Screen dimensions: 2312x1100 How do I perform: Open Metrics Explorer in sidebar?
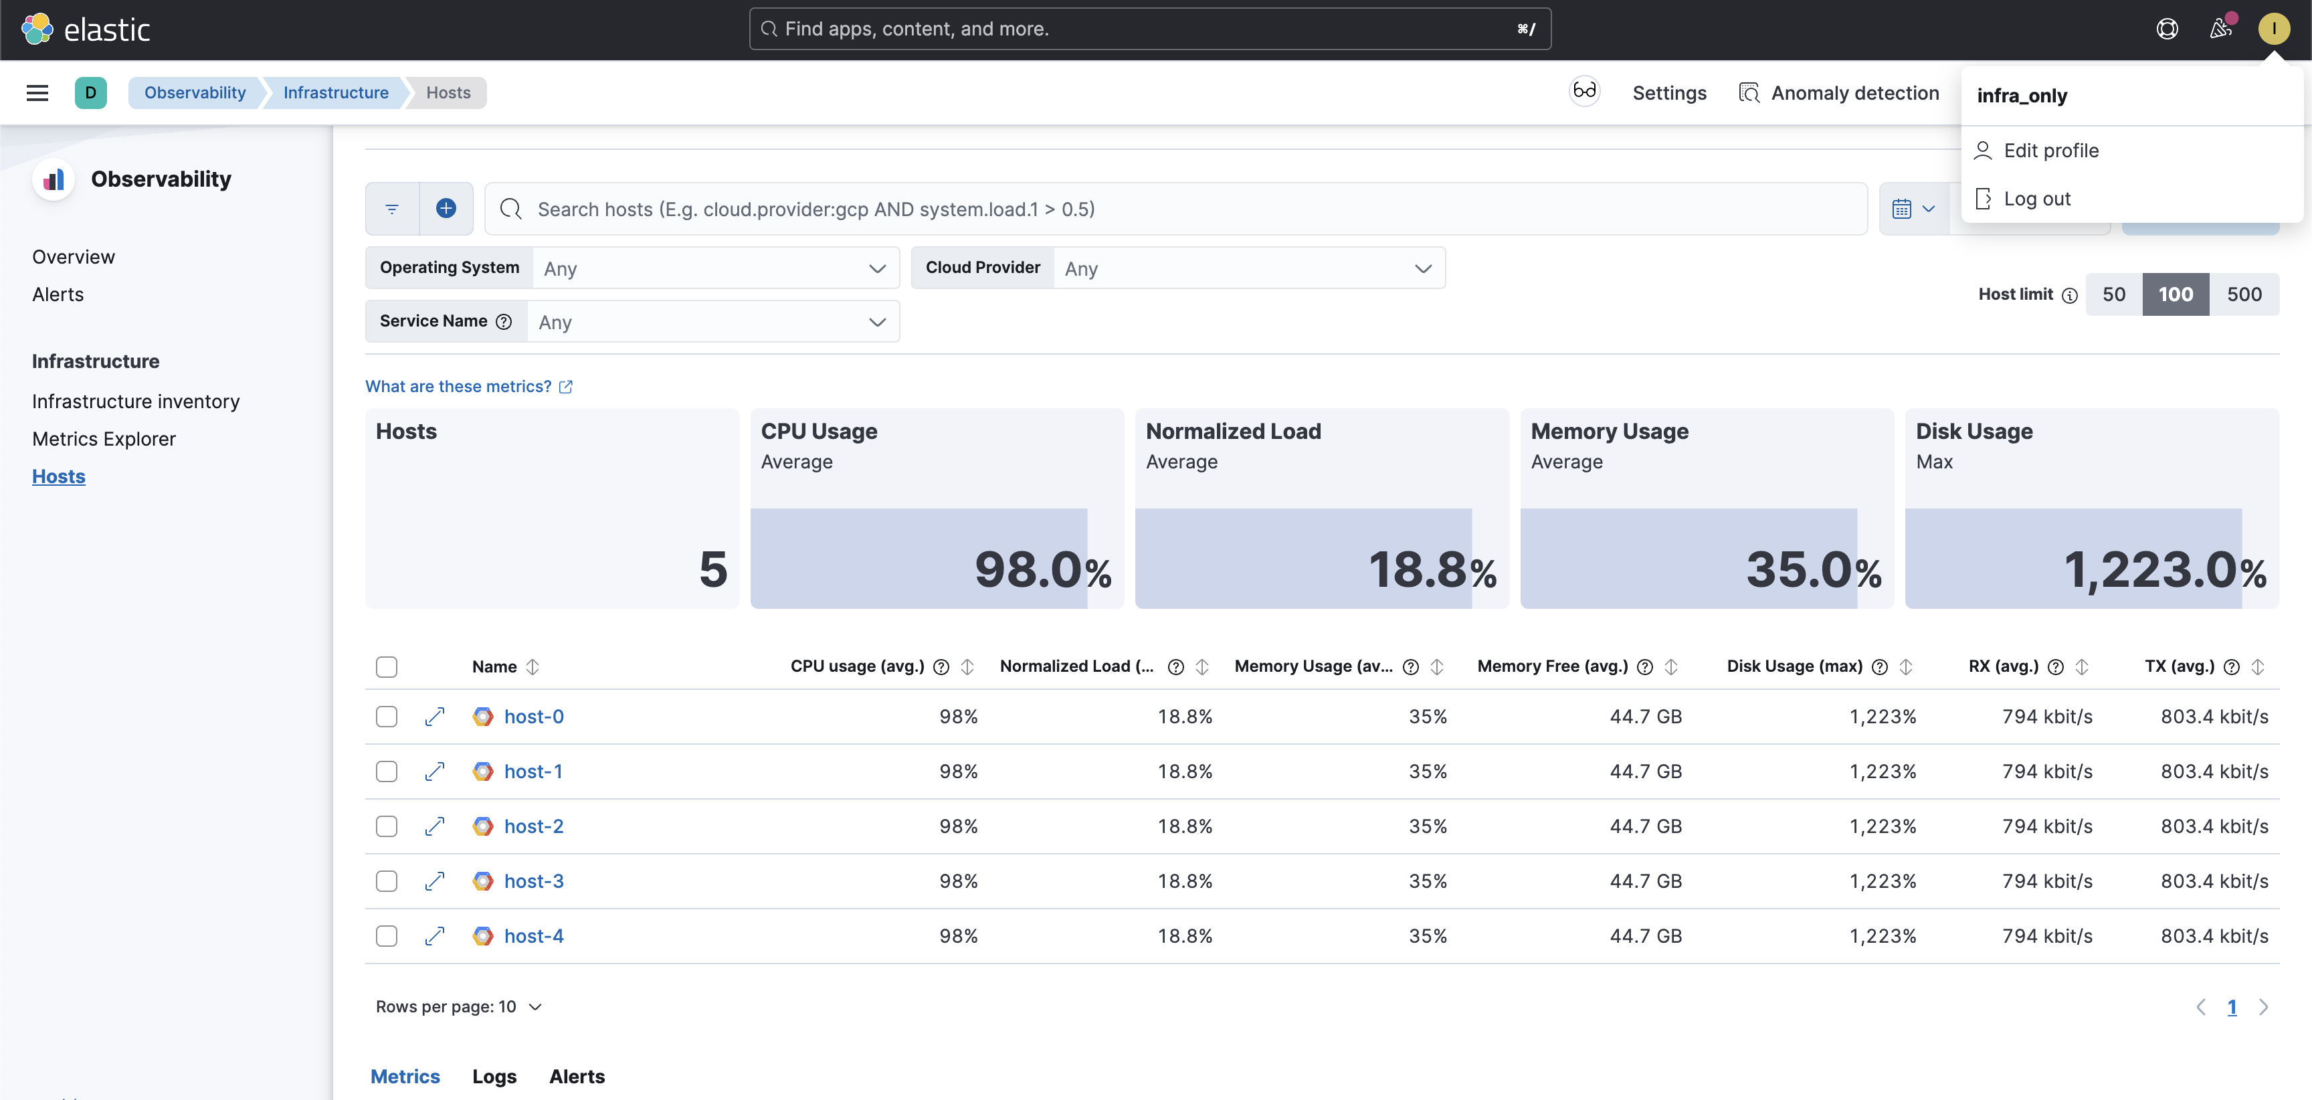pos(104,439)
